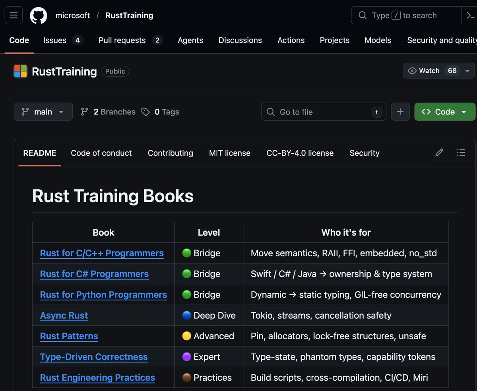The image size is (477, 391).
Task: Click the Pull requests count badge 2
Action: [157, 40]
